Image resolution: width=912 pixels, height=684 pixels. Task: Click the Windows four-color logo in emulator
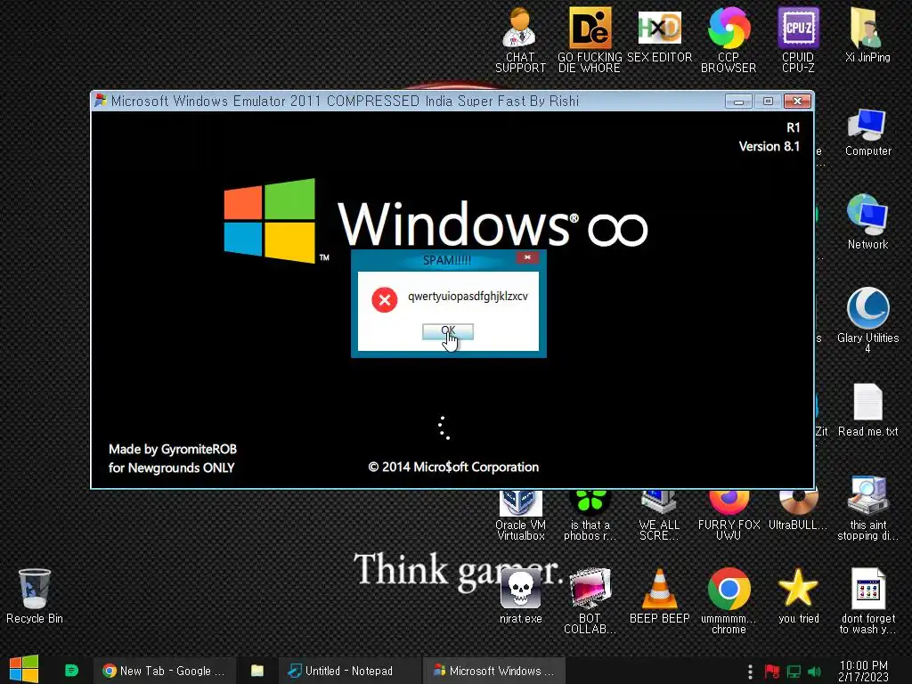click(270, 221)
